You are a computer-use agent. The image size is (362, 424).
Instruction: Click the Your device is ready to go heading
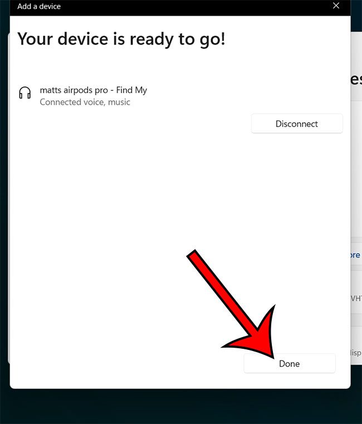coord(121,39)
